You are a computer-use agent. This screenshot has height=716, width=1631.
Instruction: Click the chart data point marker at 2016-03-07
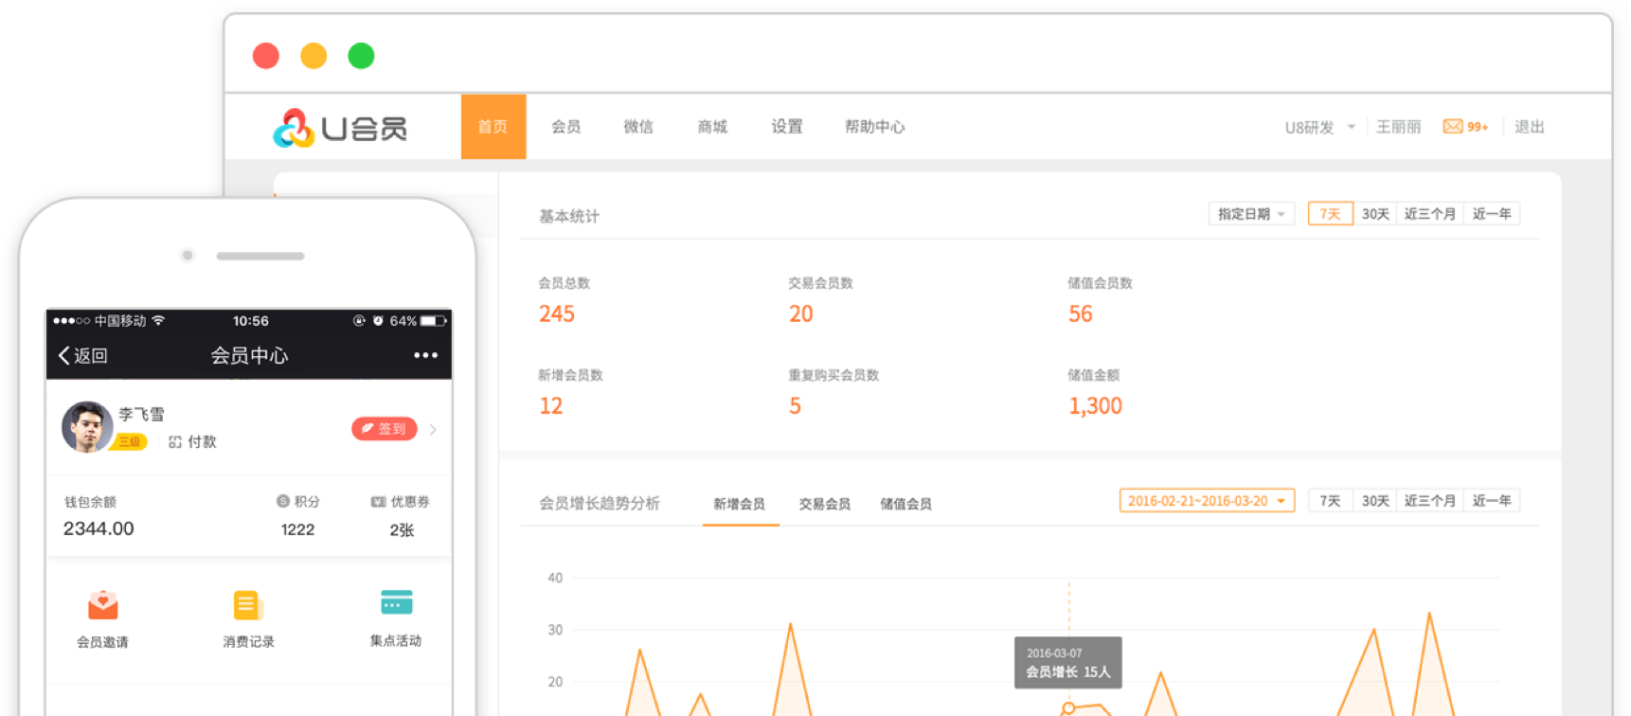click(1068, 708)
